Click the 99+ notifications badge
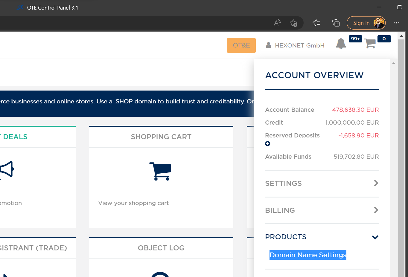Image resolution: width=408 pixels, height=277 pixels. pyautogui.click(x=355, y=39)
